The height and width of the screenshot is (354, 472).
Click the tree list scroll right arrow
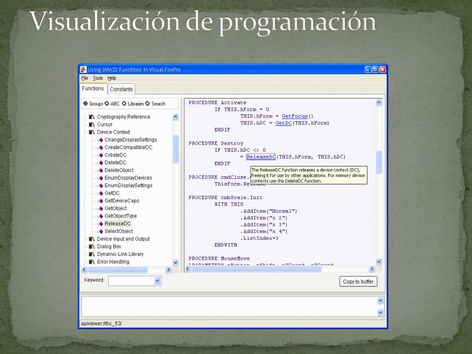pyautogui.click(x=169, y=270)
